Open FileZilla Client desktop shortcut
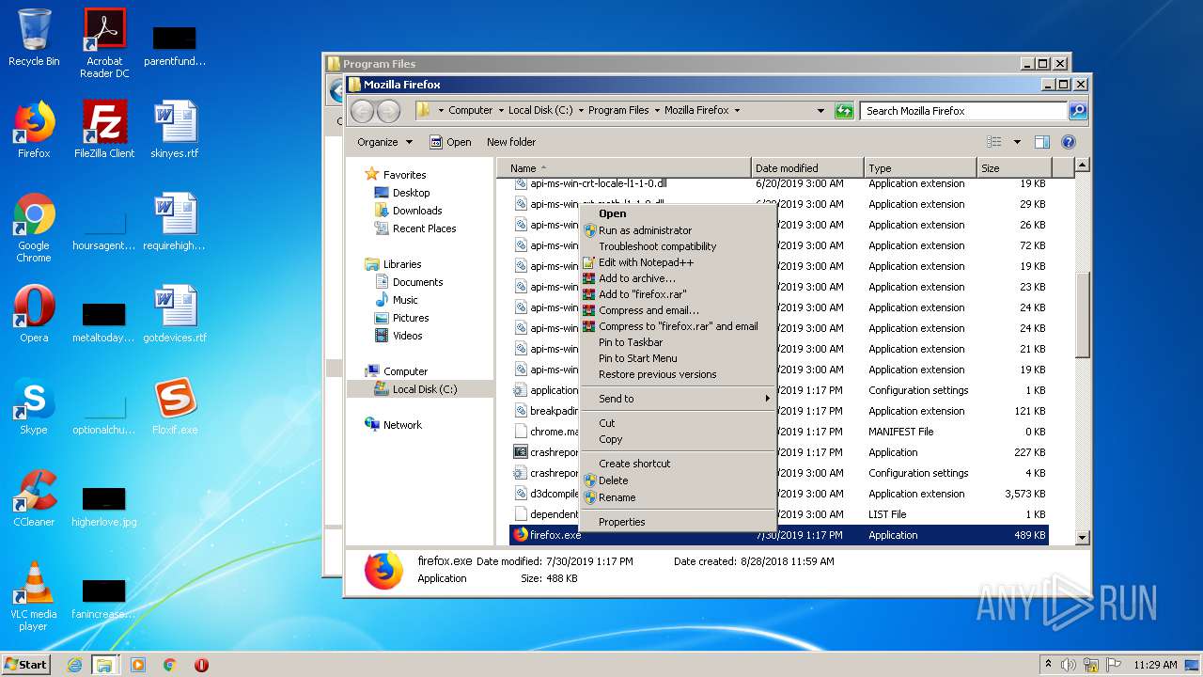This screenshot has height=677, width=1203. click(104, 130)
